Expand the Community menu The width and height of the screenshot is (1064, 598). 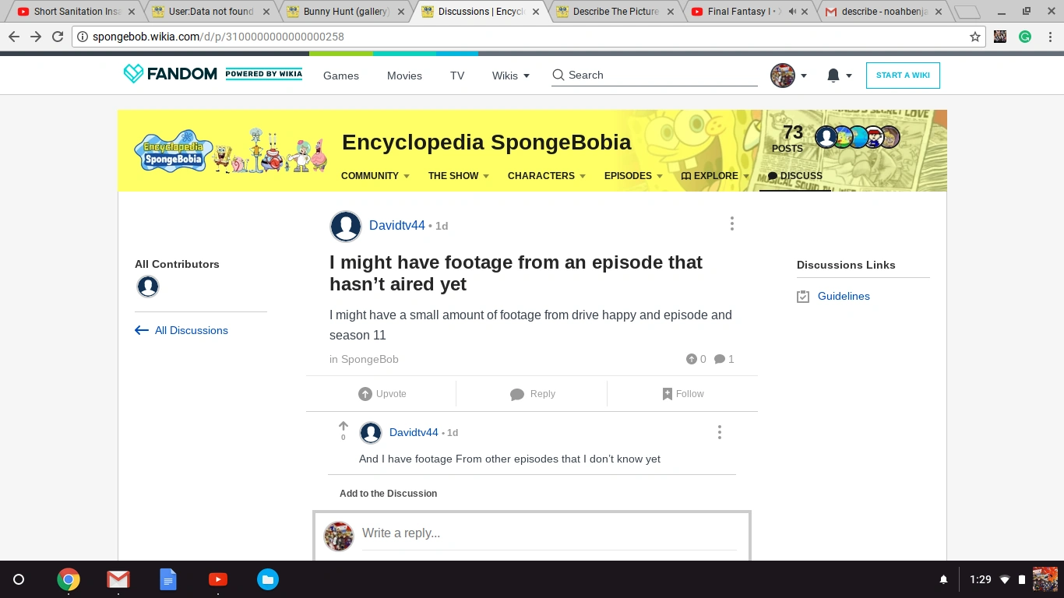tap(375, 176)
